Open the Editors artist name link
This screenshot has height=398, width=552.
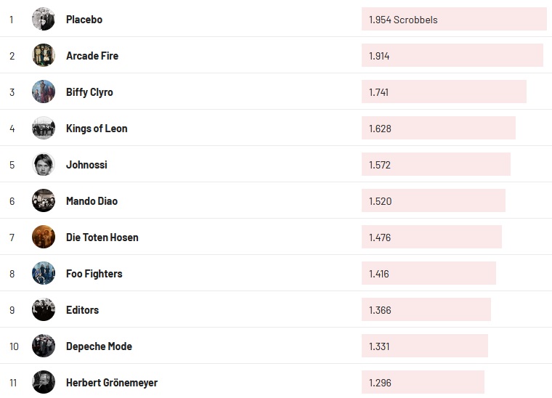pos(82,310)
